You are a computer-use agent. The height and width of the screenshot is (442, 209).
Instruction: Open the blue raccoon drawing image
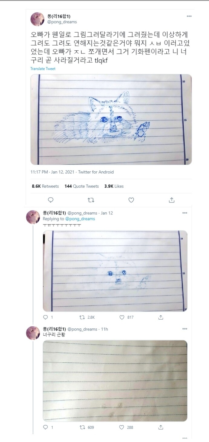(x=111, y=119)
